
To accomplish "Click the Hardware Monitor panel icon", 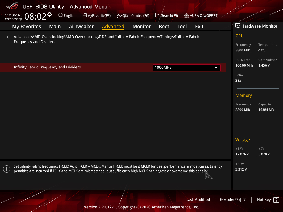I will pyautogui.click(x=238, y=26).
